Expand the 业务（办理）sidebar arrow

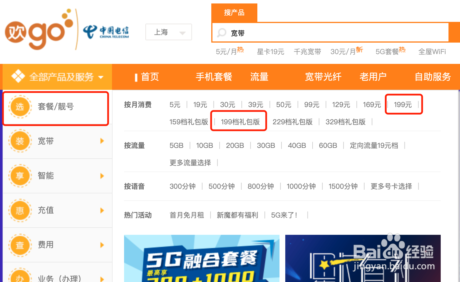click(102, 279)
